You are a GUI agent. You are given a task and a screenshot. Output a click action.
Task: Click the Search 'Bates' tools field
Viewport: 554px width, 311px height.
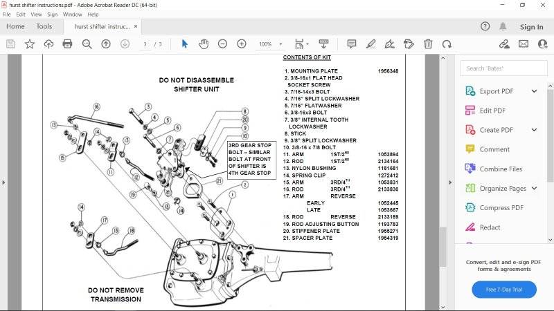click(503, 68)
